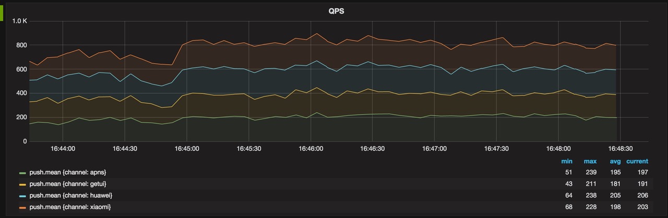Toggle the push.mean huawei series label
Screen dimensions: 668x218
pos(70,195)
